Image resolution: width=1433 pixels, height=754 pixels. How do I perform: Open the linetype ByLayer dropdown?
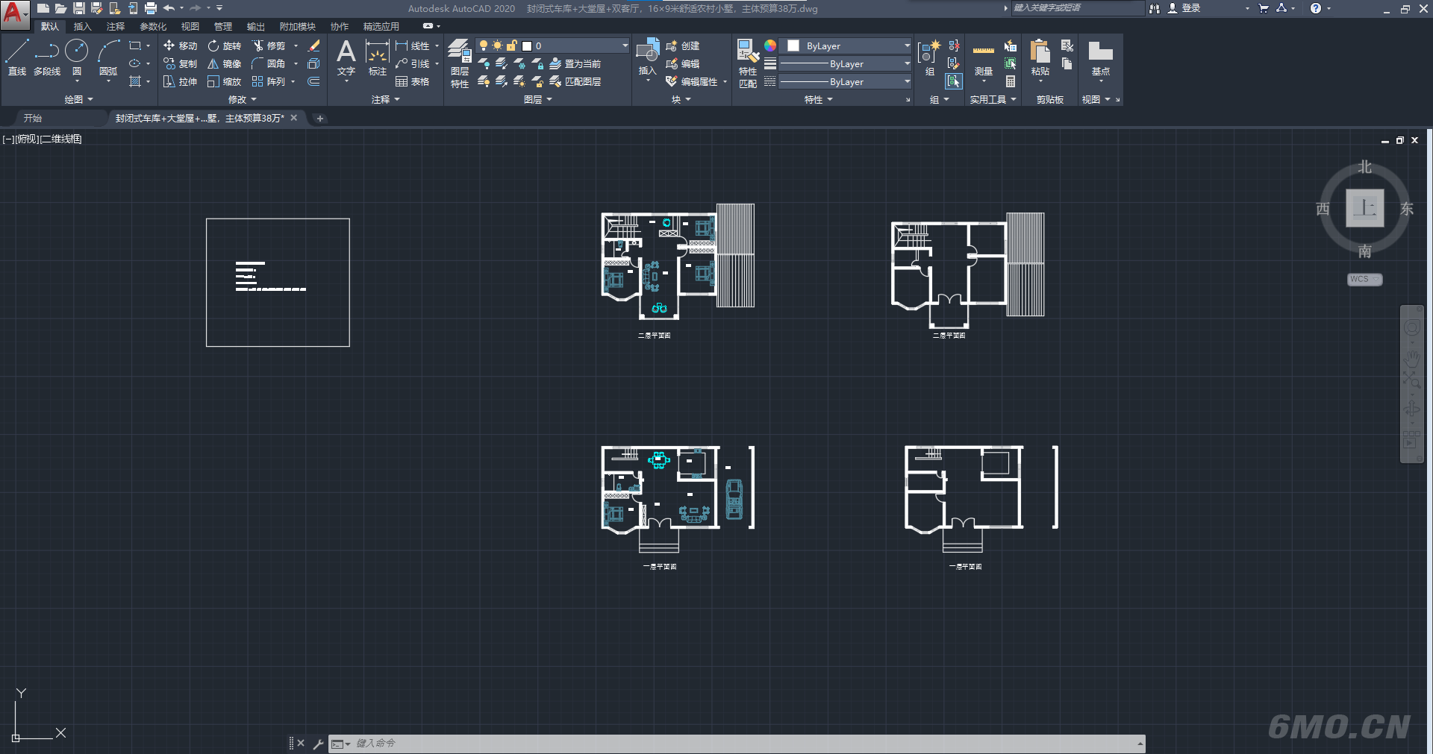[846, 82]
